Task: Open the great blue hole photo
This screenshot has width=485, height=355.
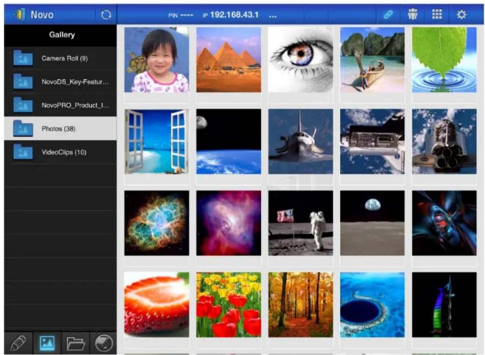Action: (373, 305)
